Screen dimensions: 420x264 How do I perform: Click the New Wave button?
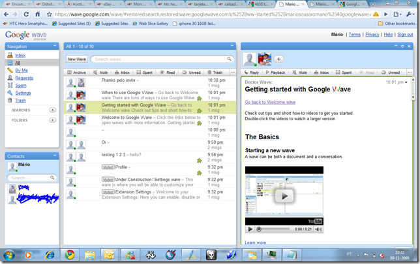click(77, 59)
